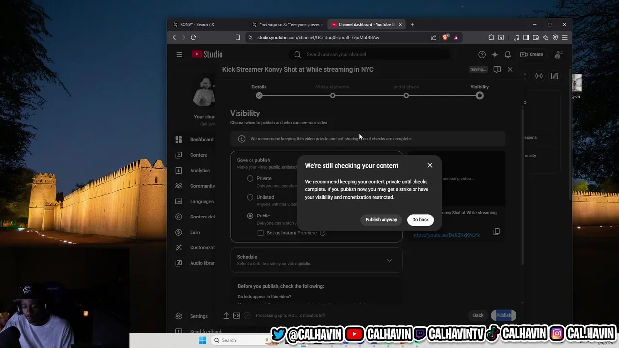
Task: Open the Brave Wallet icon
Action: click(536, 37)
